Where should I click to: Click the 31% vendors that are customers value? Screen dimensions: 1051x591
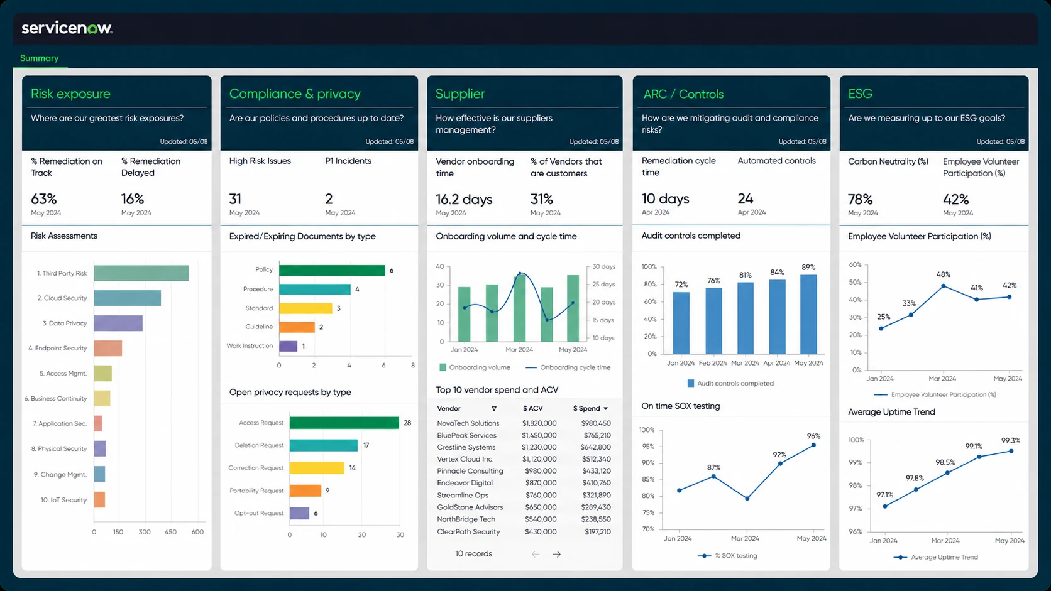tap(542, 199)
